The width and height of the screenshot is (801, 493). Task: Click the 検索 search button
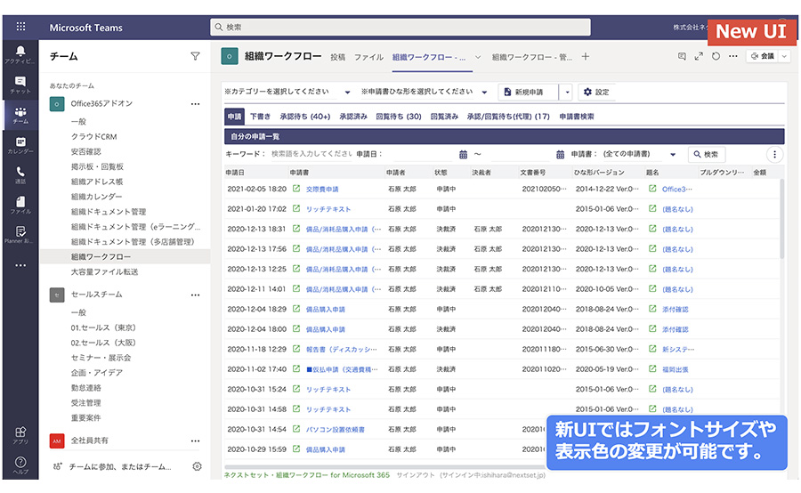point(707,154)
